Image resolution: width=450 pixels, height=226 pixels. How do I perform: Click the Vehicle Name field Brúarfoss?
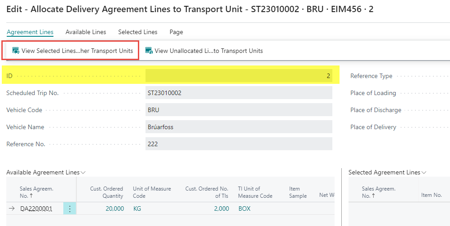238,127
